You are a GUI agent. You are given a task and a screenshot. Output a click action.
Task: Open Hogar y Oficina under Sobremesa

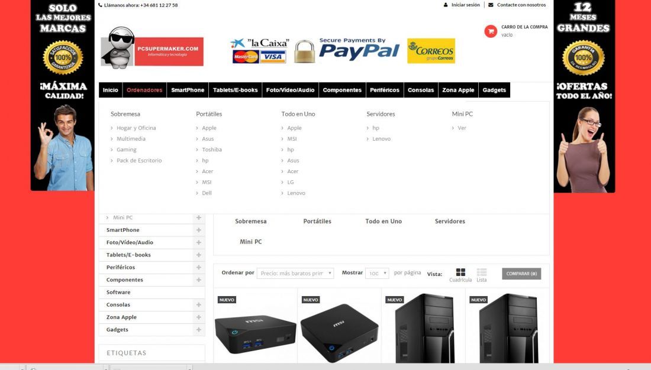[x=136, y=128]
